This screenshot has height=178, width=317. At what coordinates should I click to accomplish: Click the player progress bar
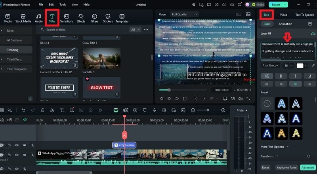click(x=183, y=90)
